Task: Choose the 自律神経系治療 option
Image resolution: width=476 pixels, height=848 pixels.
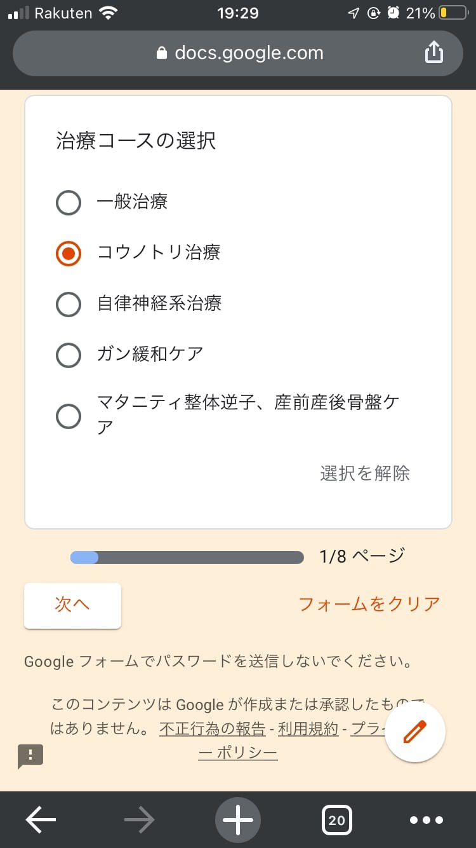Action: tap(69, 304)
